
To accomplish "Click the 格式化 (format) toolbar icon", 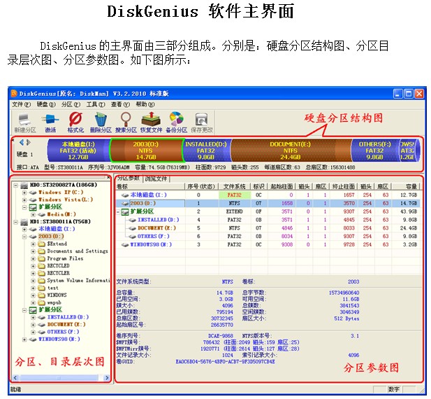I will tap(75, 122).
